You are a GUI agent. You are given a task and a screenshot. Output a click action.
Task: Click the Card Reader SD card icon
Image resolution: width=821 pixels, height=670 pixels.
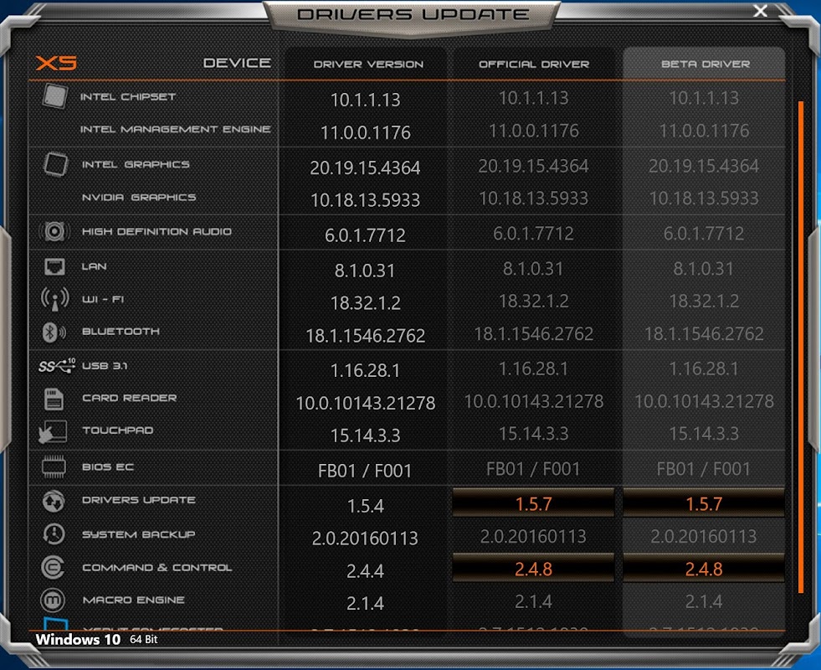tap(54, 399)
